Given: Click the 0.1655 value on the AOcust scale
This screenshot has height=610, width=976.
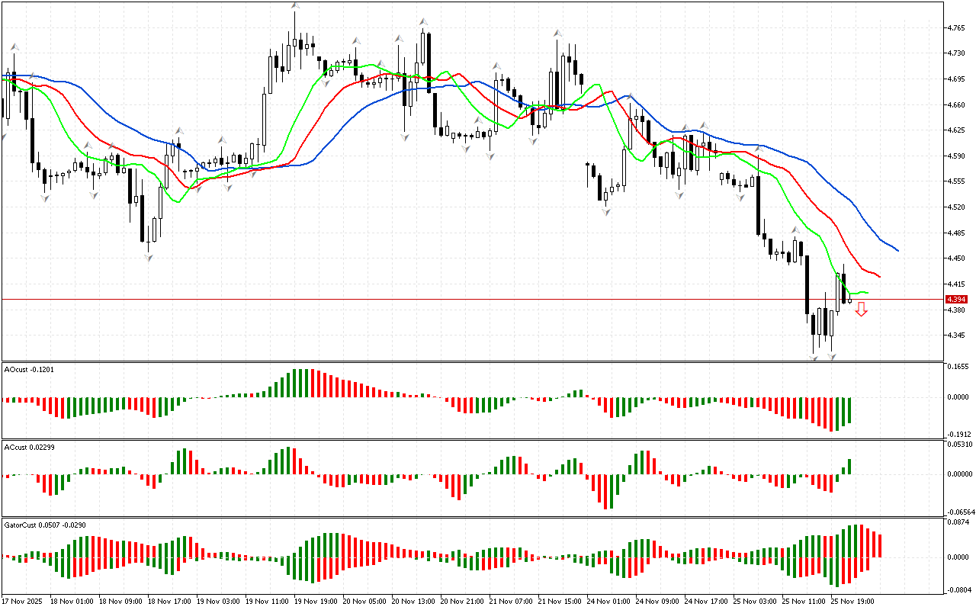Looking at the screenshot, I should click(957, 367).
